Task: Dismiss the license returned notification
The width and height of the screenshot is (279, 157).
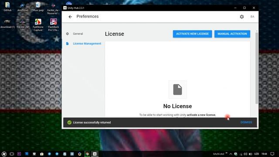Action: pyautogui.click(x=246, y=123)
